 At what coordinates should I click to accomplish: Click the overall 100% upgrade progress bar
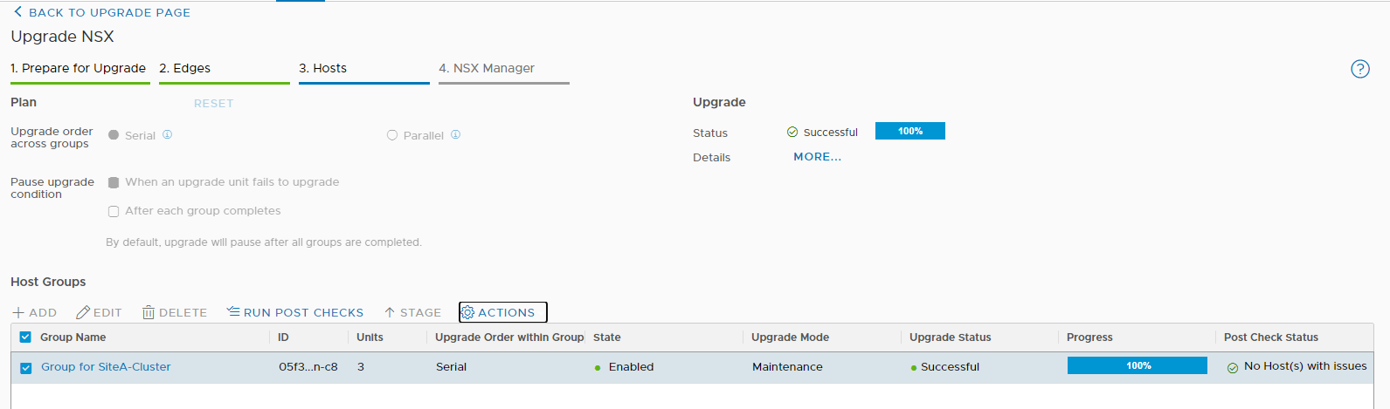[910, 131]
